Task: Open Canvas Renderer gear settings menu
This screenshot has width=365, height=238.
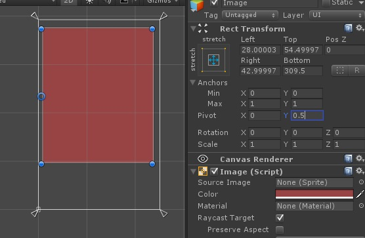Action: (360, 159)
